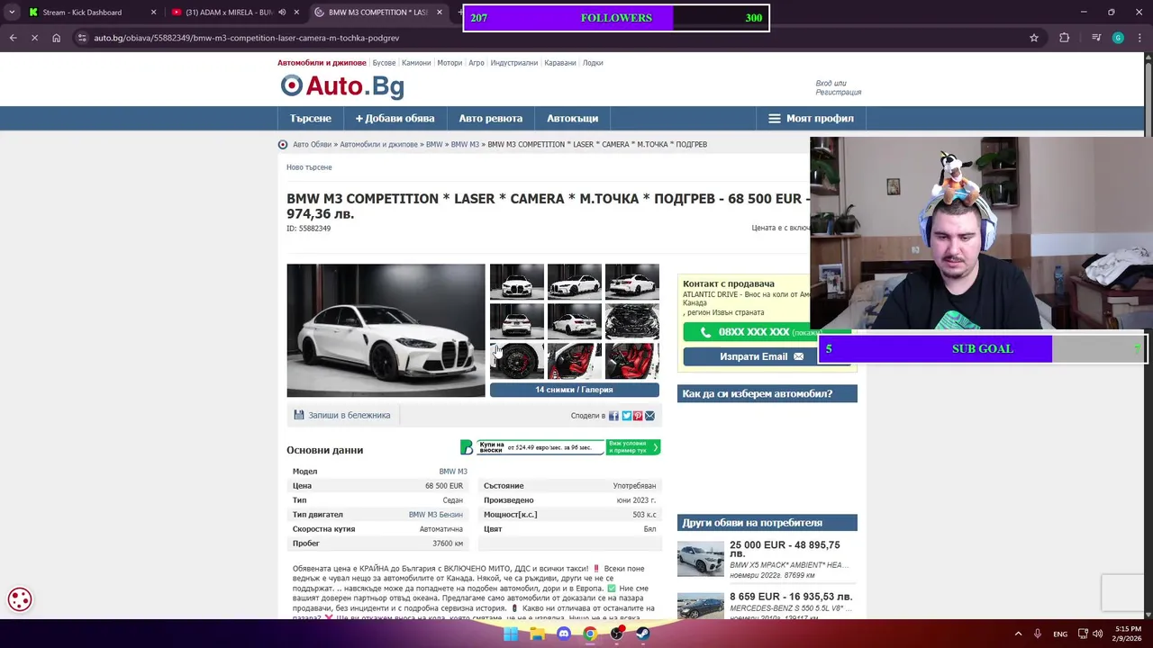Open the Chrome profile avatar
The height and width of the screenshot is (648, 1153).
[x=1118, y=38]
